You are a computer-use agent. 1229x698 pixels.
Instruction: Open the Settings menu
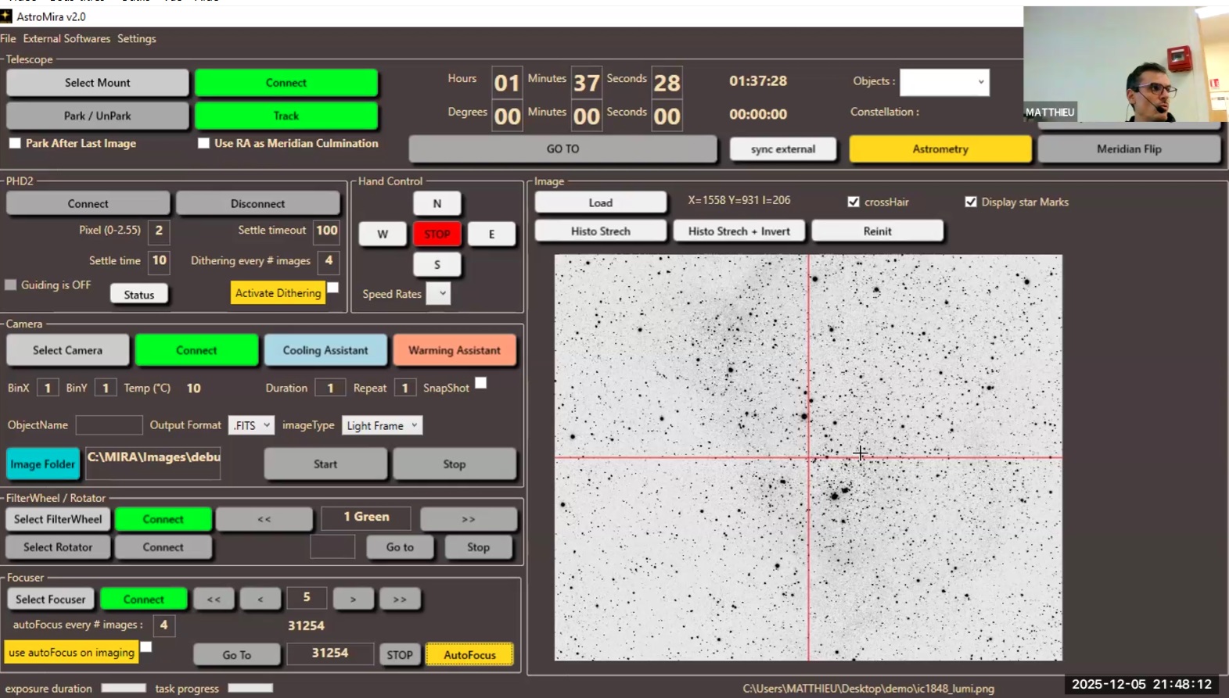136,38
